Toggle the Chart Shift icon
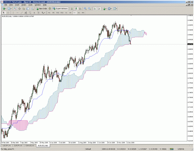 (99, 9)
